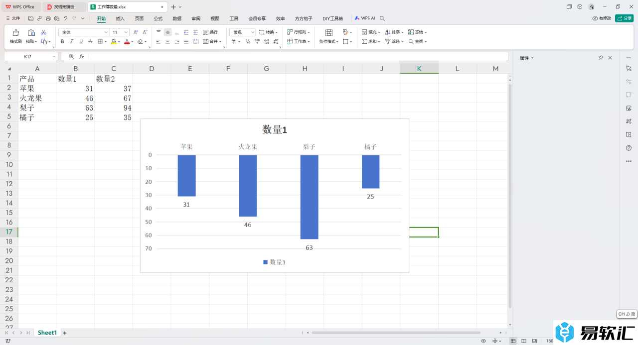Click the decrease indent icon
The width and height of the screenshot is (638, 345).
click(x=186, y=32)
